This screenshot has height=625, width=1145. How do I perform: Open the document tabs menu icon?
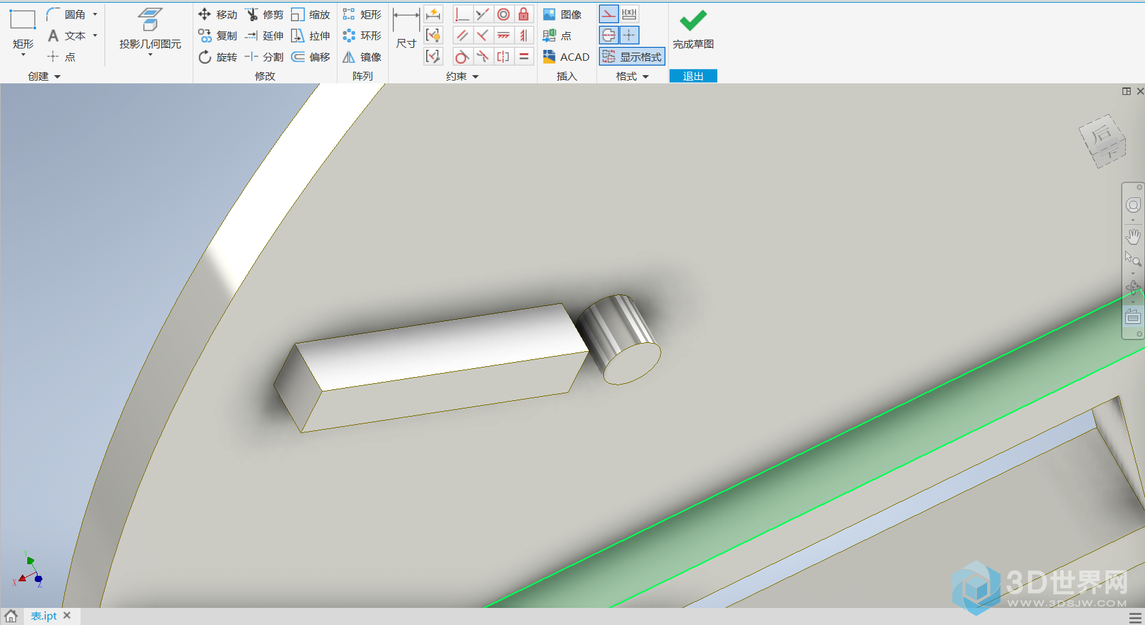pyautogui.click(x=1135, y=617)
